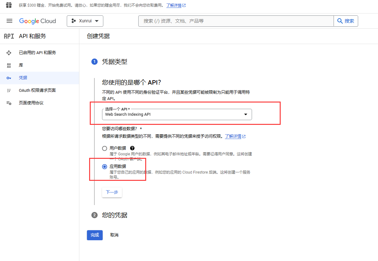Click the key icon next to 凭据
This screenshot has width=378, height=261.
click(x=9, y=78)
